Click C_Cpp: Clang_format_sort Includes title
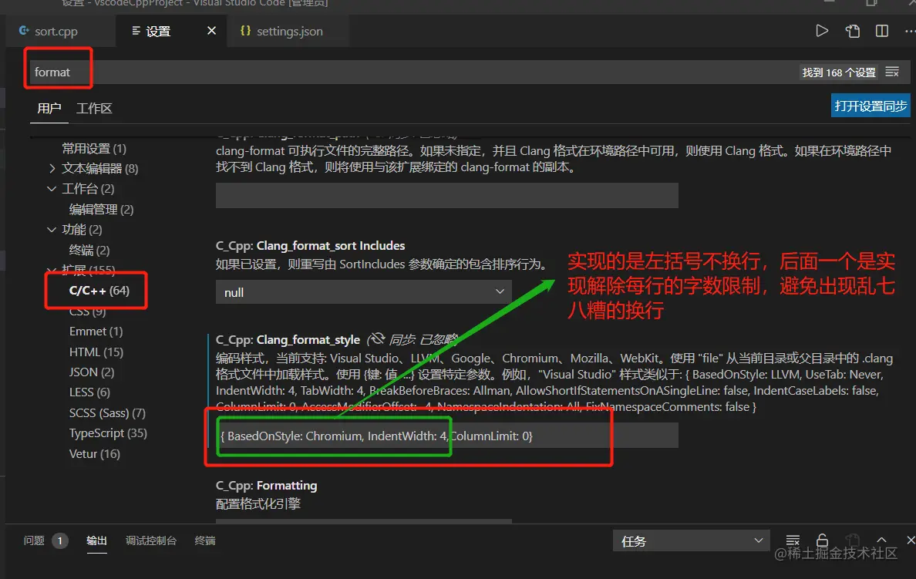The height and width of the screenshot is (579, 916). point(310,245)
